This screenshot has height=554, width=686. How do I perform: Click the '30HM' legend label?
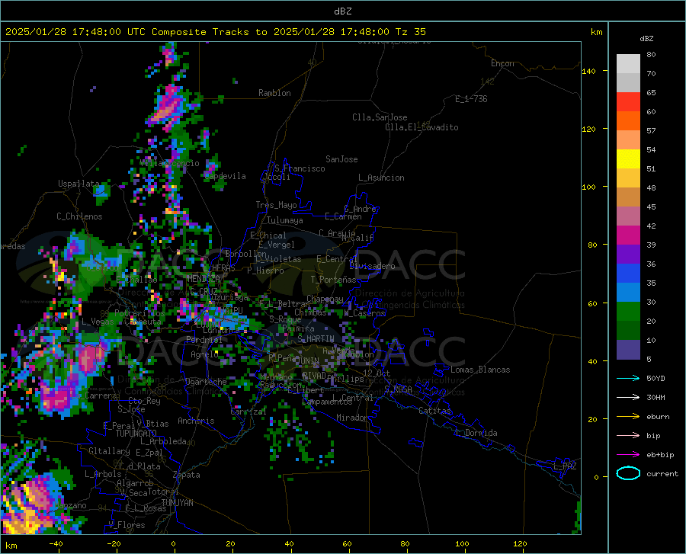656,398
